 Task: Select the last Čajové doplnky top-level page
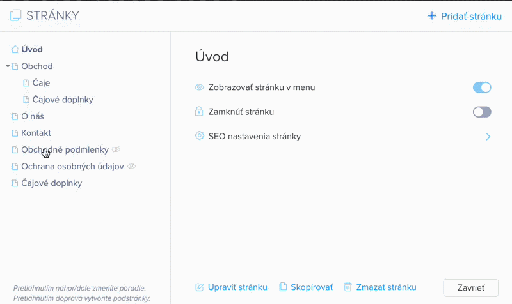[51, 183]
